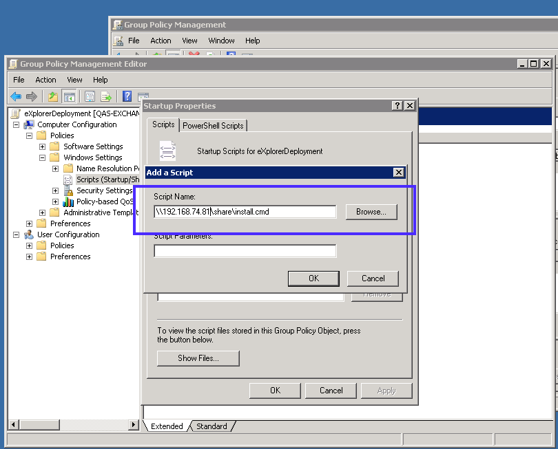Click the grey Forward arrow in the Editor toolbar
Screen dimensions: 558x449
click(32, 96)
